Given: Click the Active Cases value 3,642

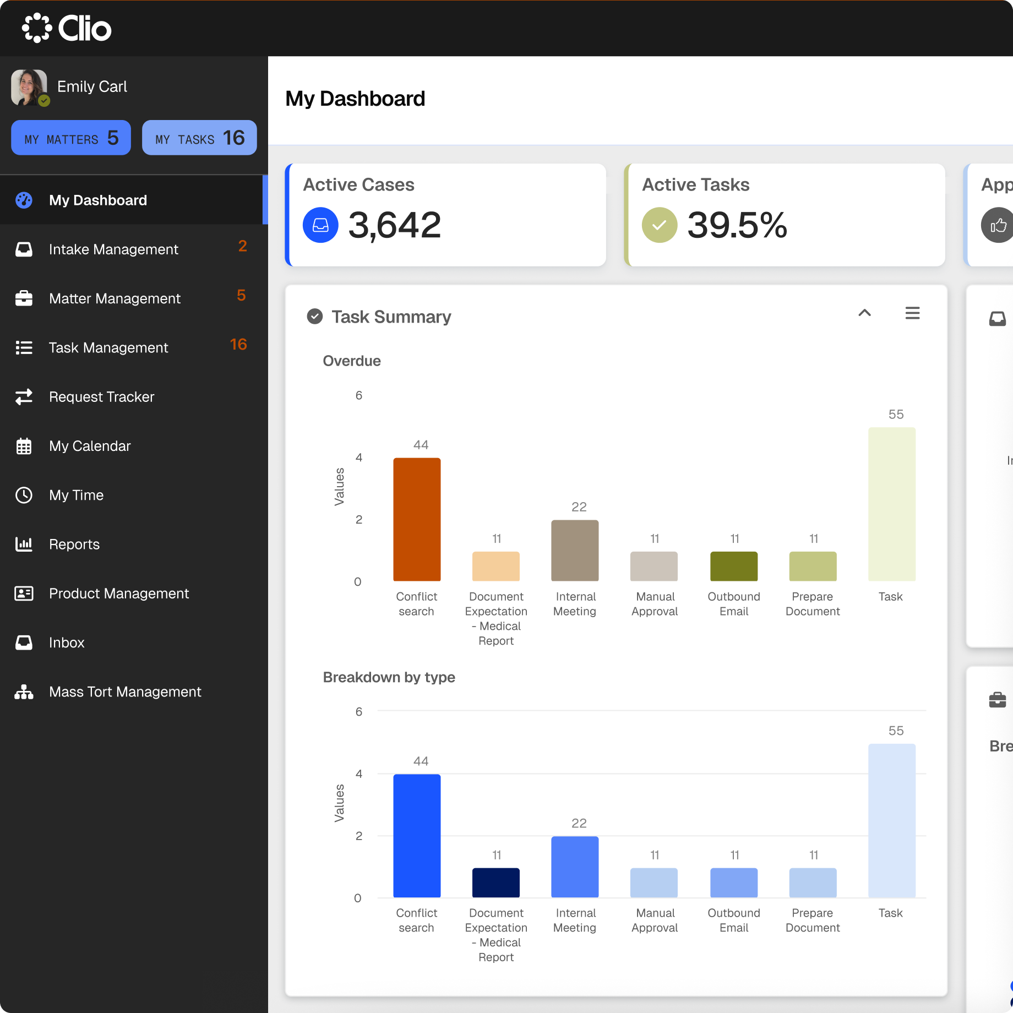Looking at the screenshot, I should [x=395, y=225].
